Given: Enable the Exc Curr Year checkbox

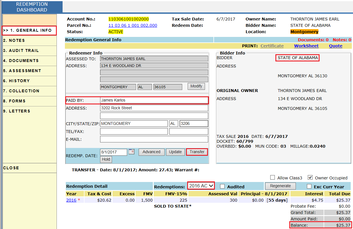Looking at the screenshot, I should click(309, 186).
